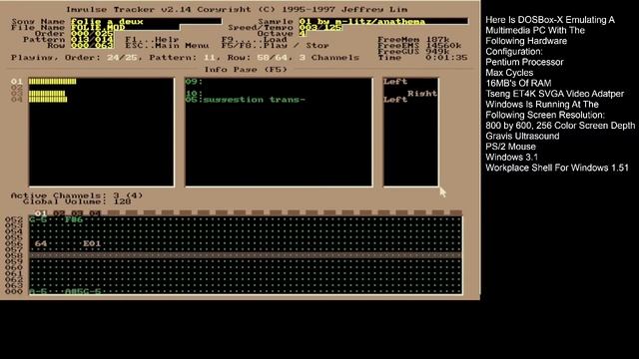The image size is (639, 359).
Task: Click the 'F1...Help' hint
Action: coord(152,40)
